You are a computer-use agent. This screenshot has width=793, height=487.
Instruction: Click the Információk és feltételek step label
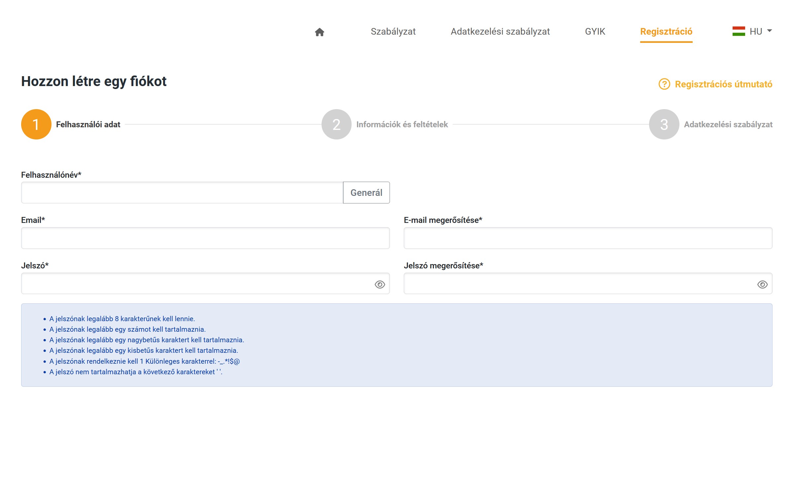(x=402, y=124)
